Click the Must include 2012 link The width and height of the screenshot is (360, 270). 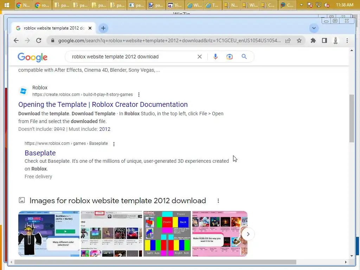(105, 129)
